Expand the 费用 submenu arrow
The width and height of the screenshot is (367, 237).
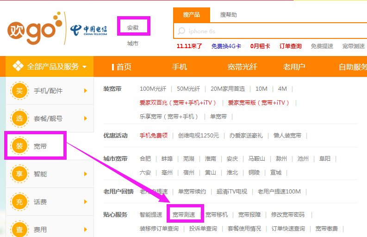pos(86,229)
